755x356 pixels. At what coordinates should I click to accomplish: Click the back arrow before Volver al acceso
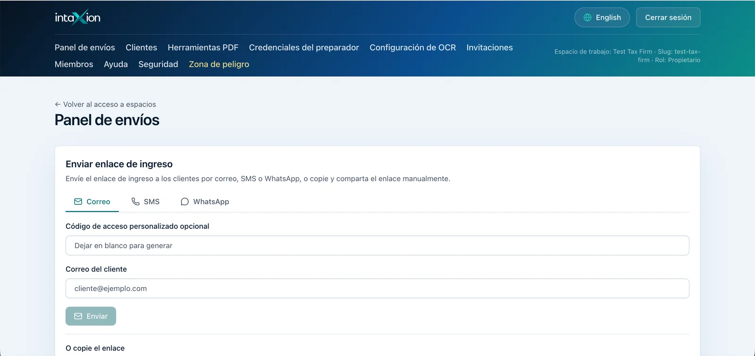coord(58,105)
